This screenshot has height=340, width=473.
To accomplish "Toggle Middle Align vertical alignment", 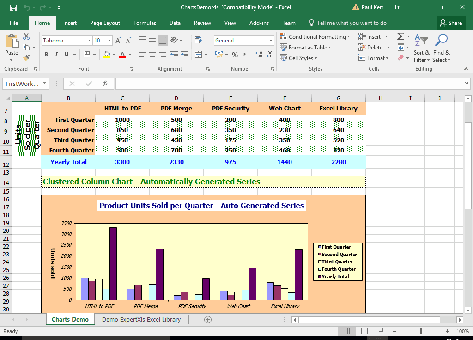I will (x=152, y=40).
